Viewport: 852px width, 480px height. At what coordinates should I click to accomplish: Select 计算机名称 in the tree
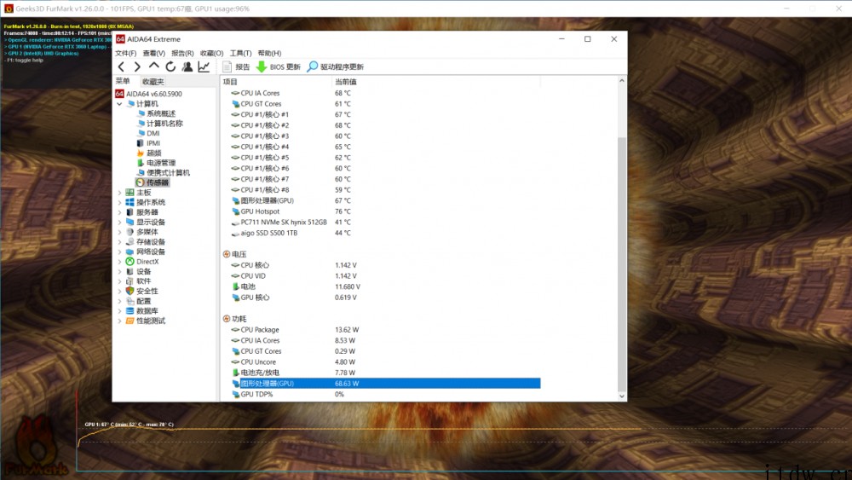[160, 124]
